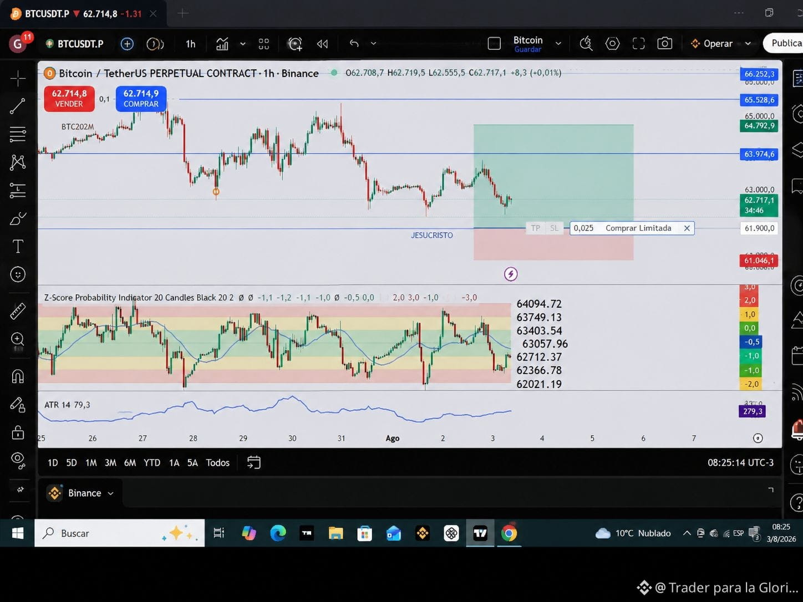803x602 pixels.
Task: Click the Publicar button
Action: (783, 43)
